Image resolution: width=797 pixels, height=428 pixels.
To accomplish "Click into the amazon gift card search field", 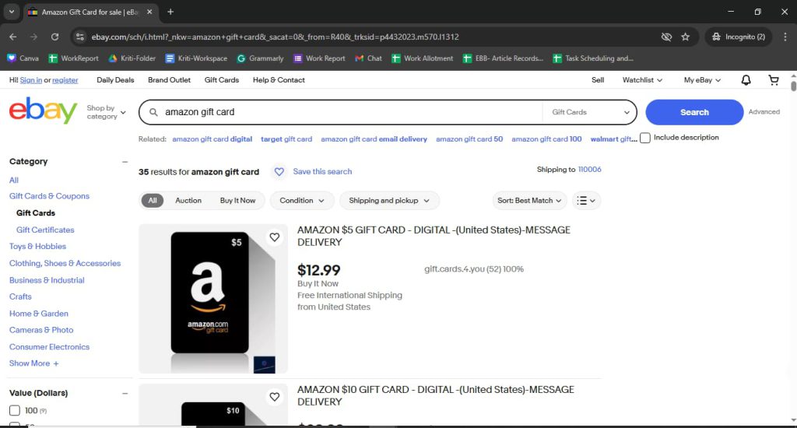I will point(351,112).
